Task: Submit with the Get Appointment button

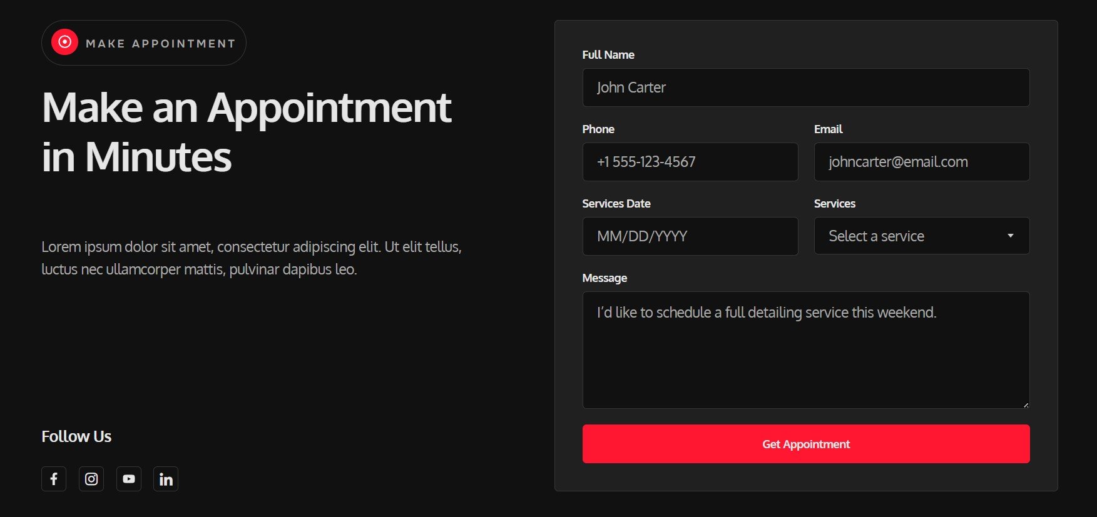Action: click(x=806, y=444)
